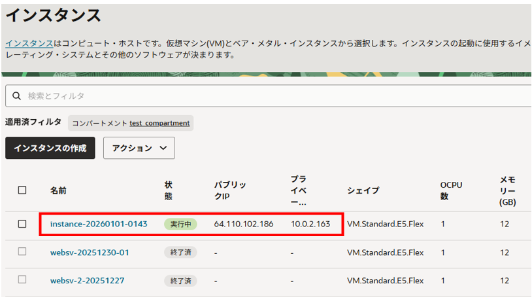Tick the checkbox for websv-2-20251227

[x=22, y=280]
